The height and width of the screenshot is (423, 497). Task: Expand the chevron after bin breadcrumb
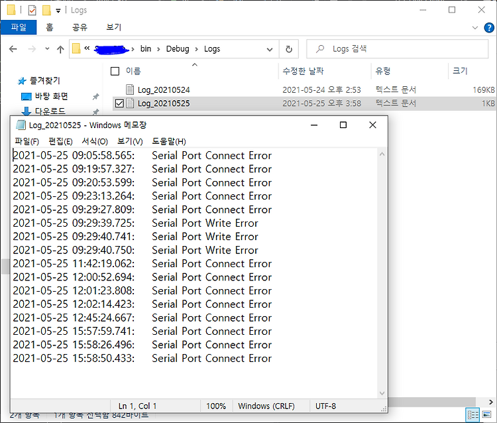(x=158, y=49)
